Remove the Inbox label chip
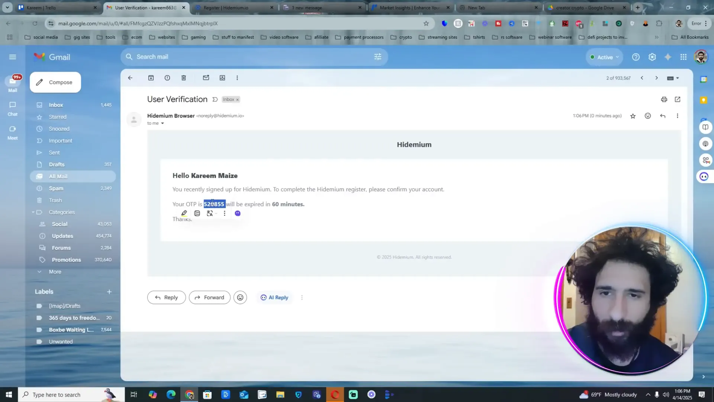 click(237, 100)
